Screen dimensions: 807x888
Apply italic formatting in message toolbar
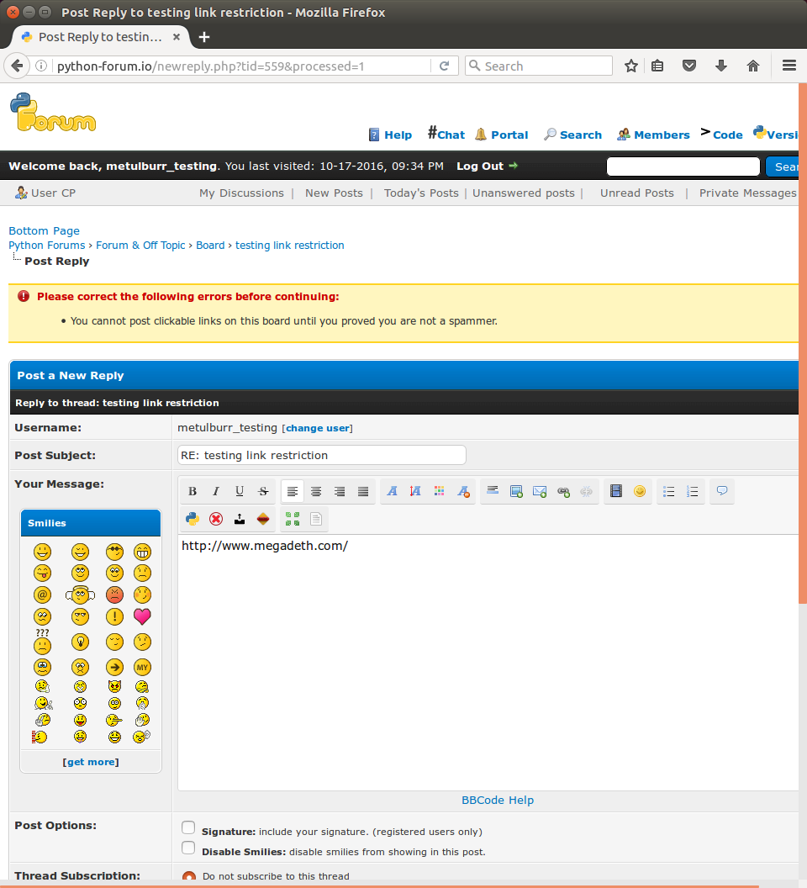coord(216,492)
